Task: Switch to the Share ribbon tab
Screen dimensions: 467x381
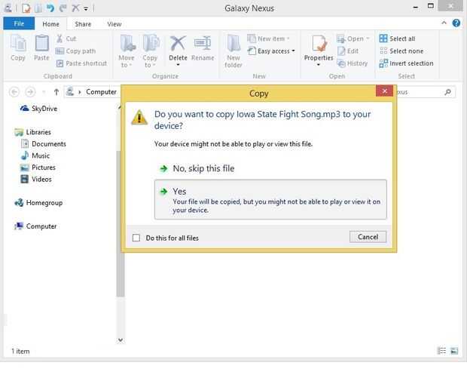Action: (x=83, y=24)
